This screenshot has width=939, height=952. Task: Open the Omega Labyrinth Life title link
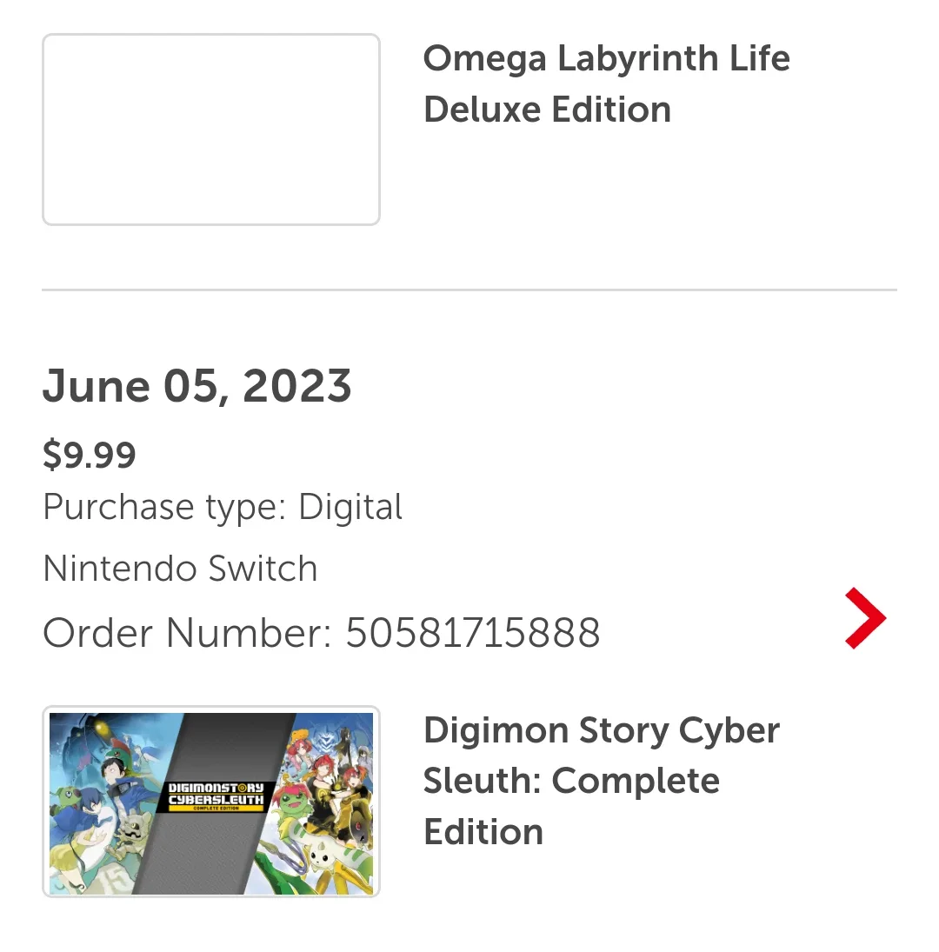pos(606,83)
